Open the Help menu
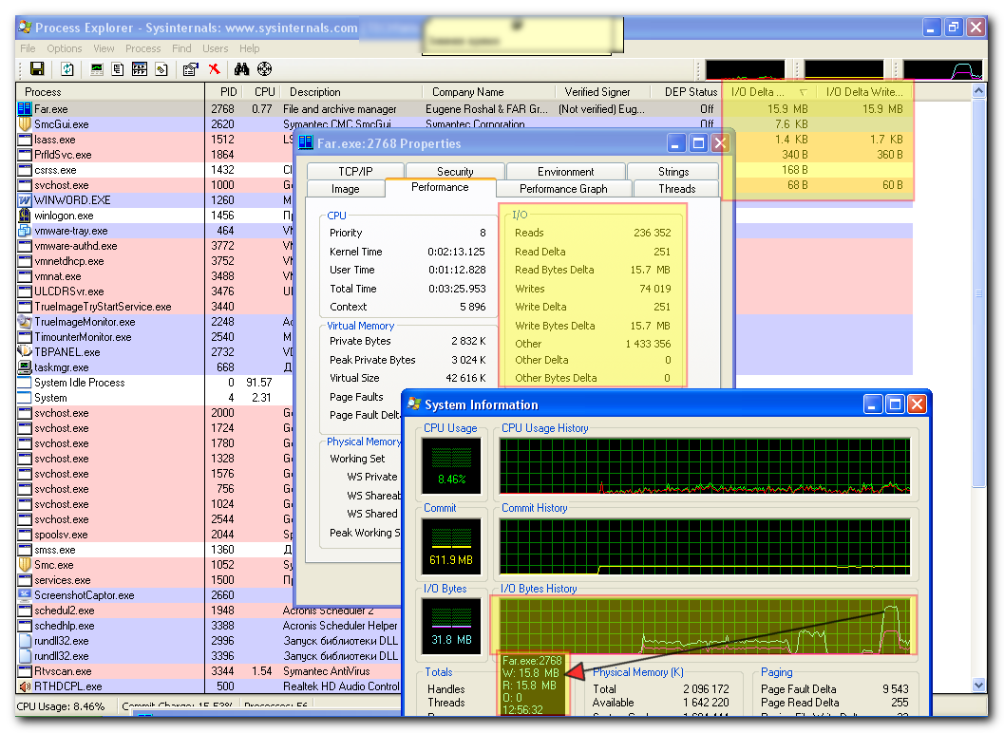 coord(249,48)
